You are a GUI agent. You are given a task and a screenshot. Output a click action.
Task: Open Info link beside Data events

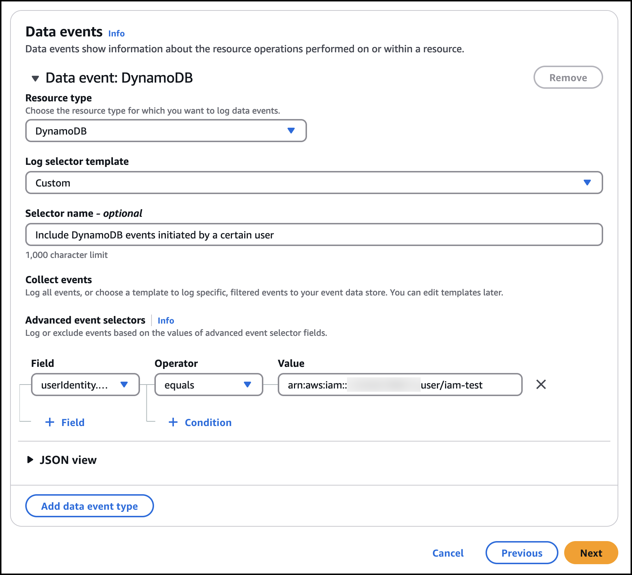click(x=117, y=34)
